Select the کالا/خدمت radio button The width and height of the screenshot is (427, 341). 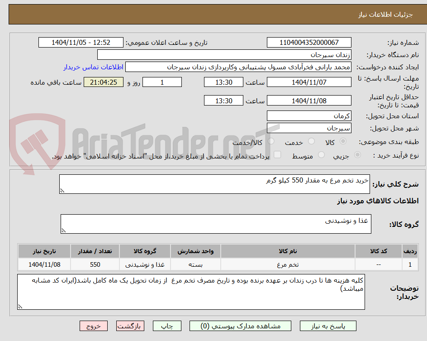271,141
